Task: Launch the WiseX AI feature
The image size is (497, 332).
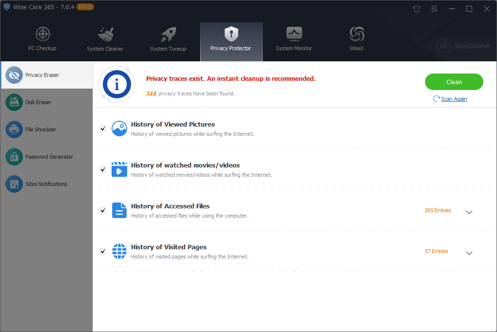Action: tap(356, 39)
